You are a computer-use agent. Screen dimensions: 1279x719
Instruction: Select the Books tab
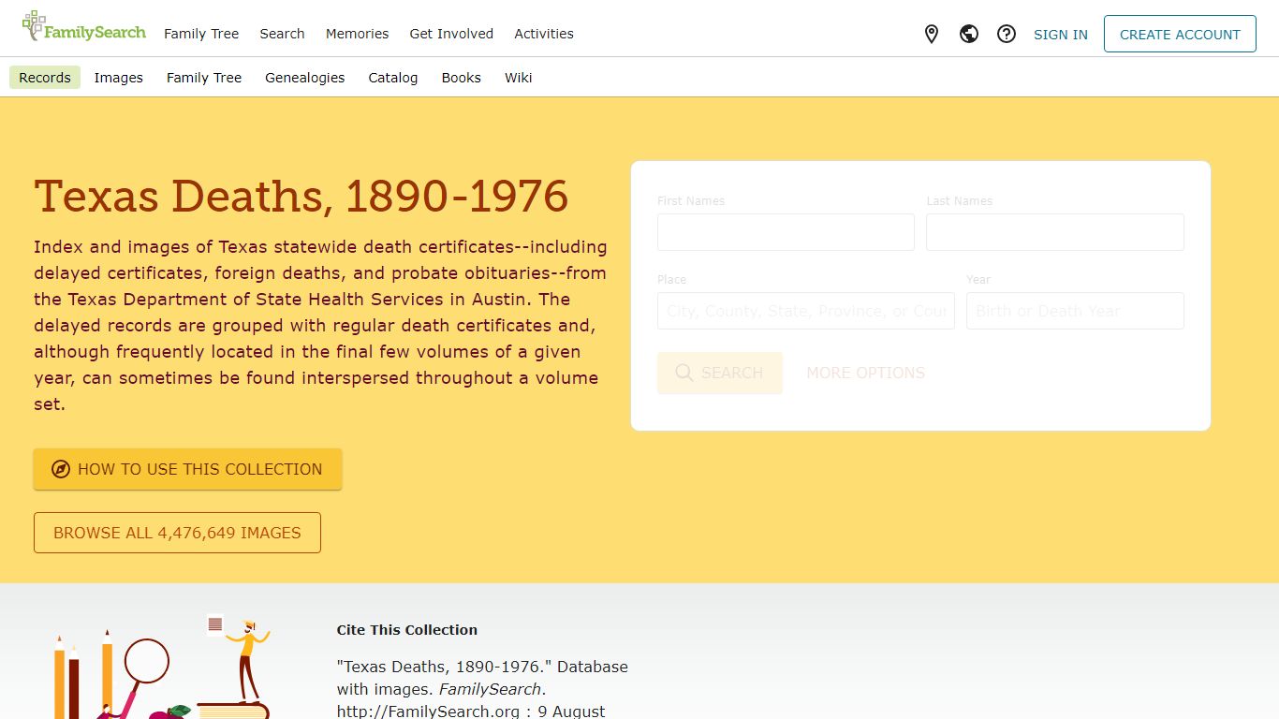point(462,78)
